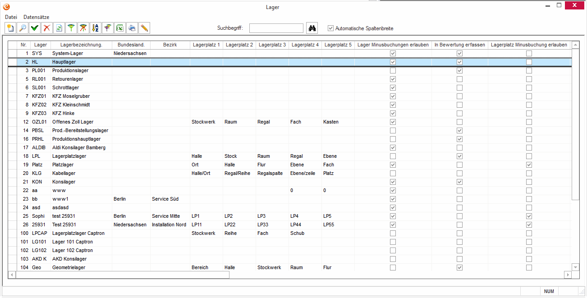Click the OZL01 Lager code cell
This screenshot has height=298, width=587.
[x=41, y=122]
